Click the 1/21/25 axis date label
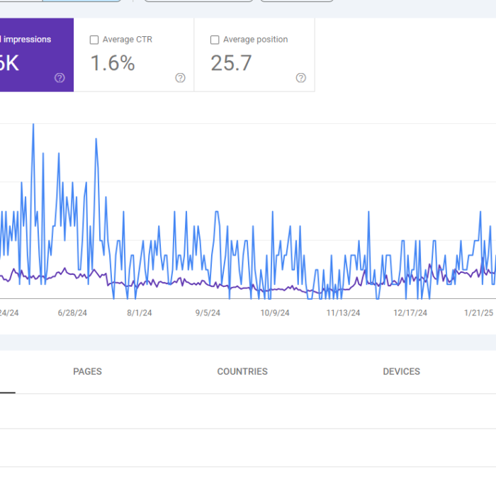Image resolution: width=496 pixels, height=496 pixels. (x=478, y=312)
